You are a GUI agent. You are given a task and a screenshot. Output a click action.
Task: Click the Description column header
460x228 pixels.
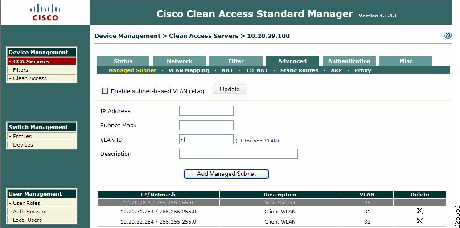[280, 195]
